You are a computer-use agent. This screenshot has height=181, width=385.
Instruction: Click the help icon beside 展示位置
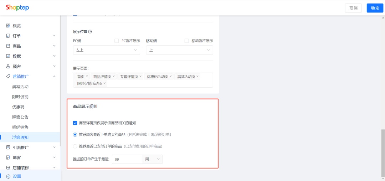(90, 32)
